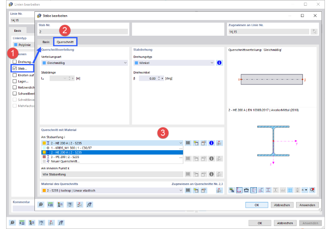The image size is (331, 229).
Task: Edit material in Material des Querschnitts row
Action: [x=203, y=190]
